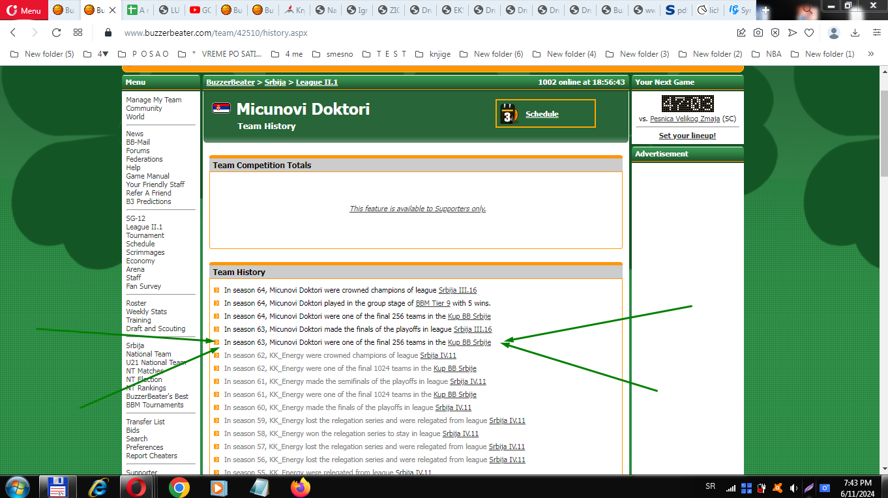Screen dimensions: 888x498
Task: Switch to the lichess tab
Action: [709, 10]
